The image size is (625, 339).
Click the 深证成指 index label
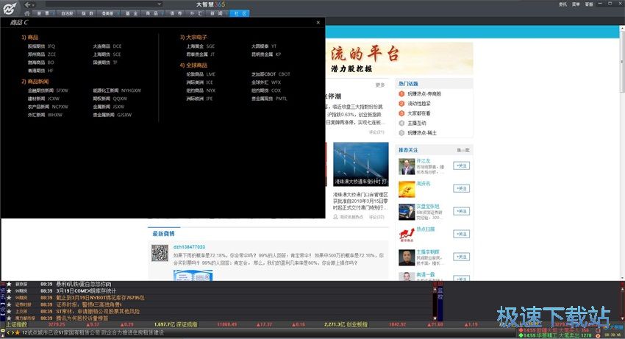(187, 324)
